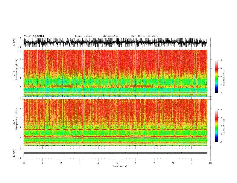237x183 pixels.
Task: Click the time axis tick '10'
Action: (210, 163)
